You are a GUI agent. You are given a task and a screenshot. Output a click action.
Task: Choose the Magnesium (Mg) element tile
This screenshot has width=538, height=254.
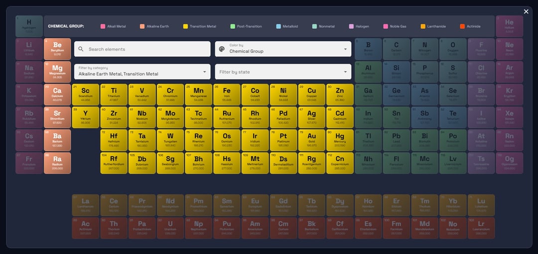[57, 72]
